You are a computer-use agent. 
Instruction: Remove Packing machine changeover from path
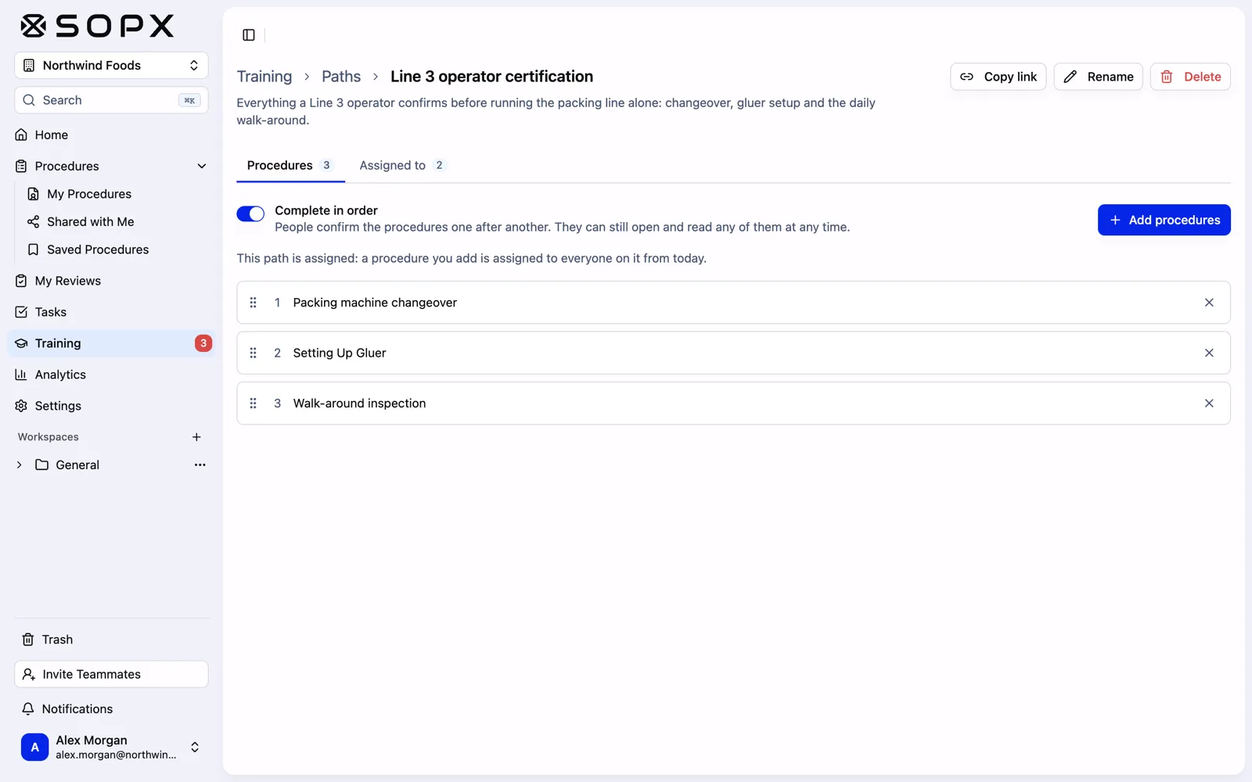pyautogui.click(x=1209, y=303)
